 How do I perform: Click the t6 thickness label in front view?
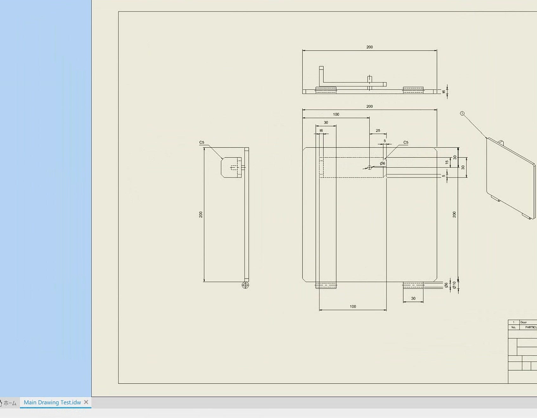point(321,131)
